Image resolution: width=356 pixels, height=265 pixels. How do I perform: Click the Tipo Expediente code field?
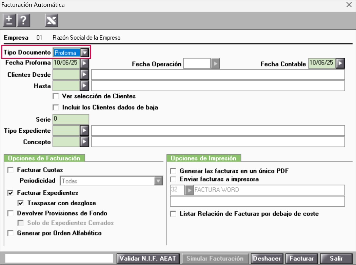click(66, 130)
